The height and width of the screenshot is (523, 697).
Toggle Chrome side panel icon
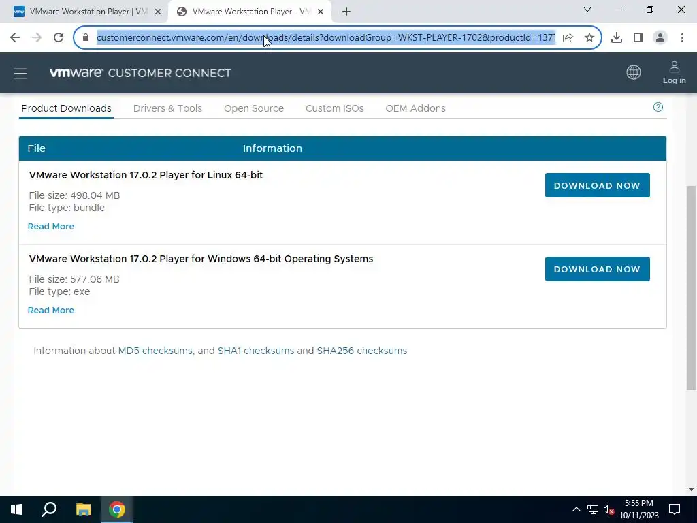point(638,38)
